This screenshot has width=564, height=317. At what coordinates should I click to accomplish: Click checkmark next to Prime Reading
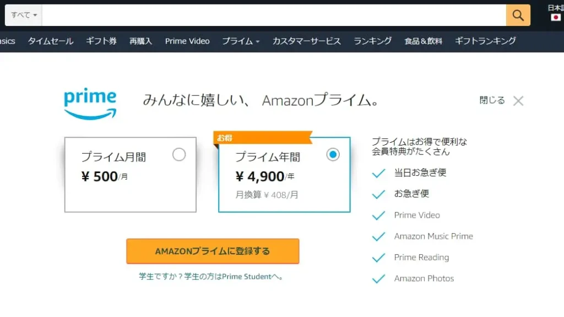tap(379, 257)
